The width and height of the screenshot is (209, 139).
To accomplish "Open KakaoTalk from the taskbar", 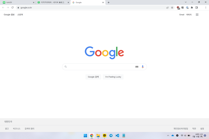I will tap(105, 136).
